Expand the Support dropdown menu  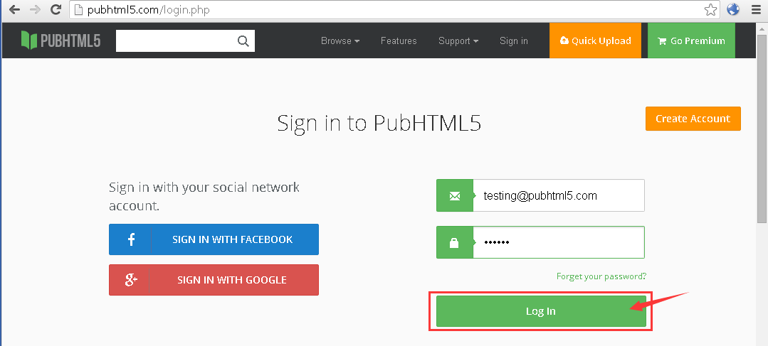coord(458,41)
